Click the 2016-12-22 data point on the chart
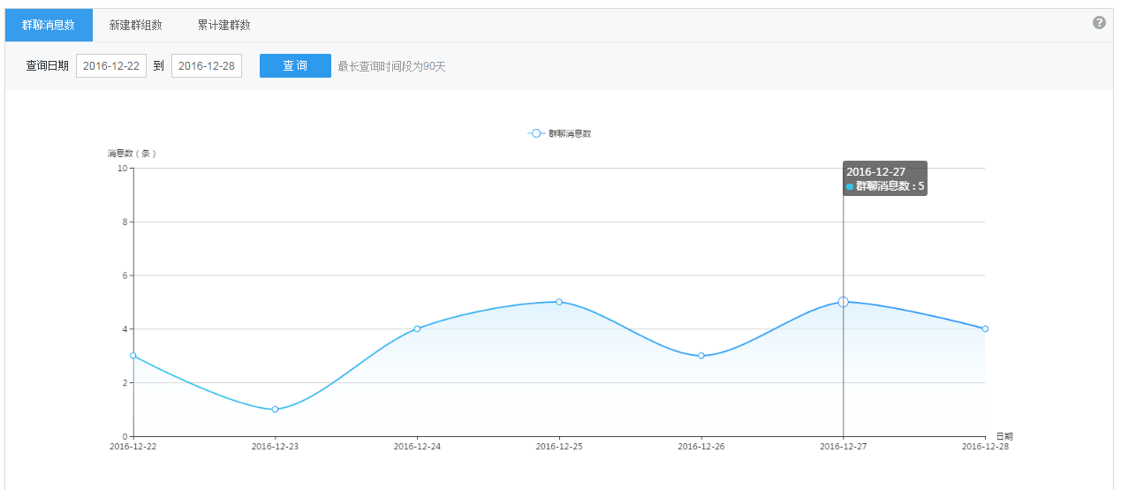 [133, 356]
